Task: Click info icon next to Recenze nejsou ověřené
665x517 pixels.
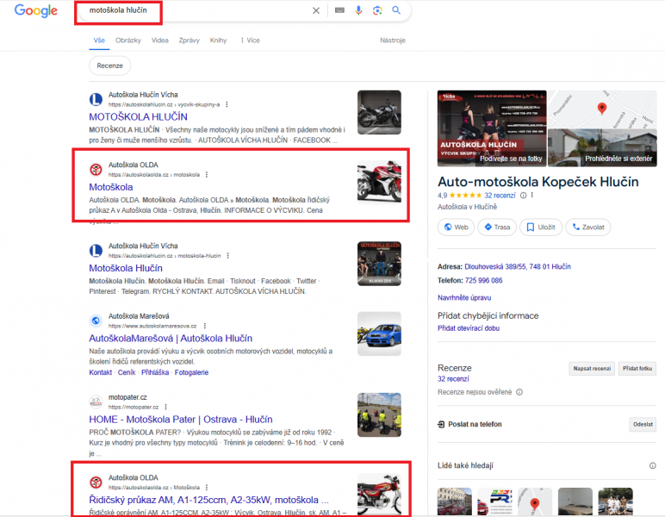Action: 519,392
